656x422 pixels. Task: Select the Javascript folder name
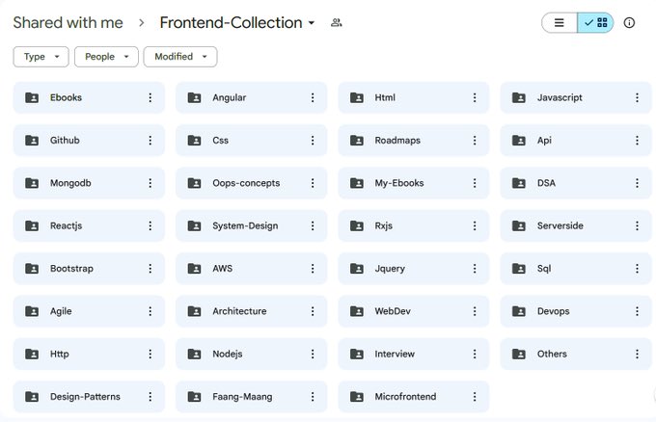[x=560, y=97]
